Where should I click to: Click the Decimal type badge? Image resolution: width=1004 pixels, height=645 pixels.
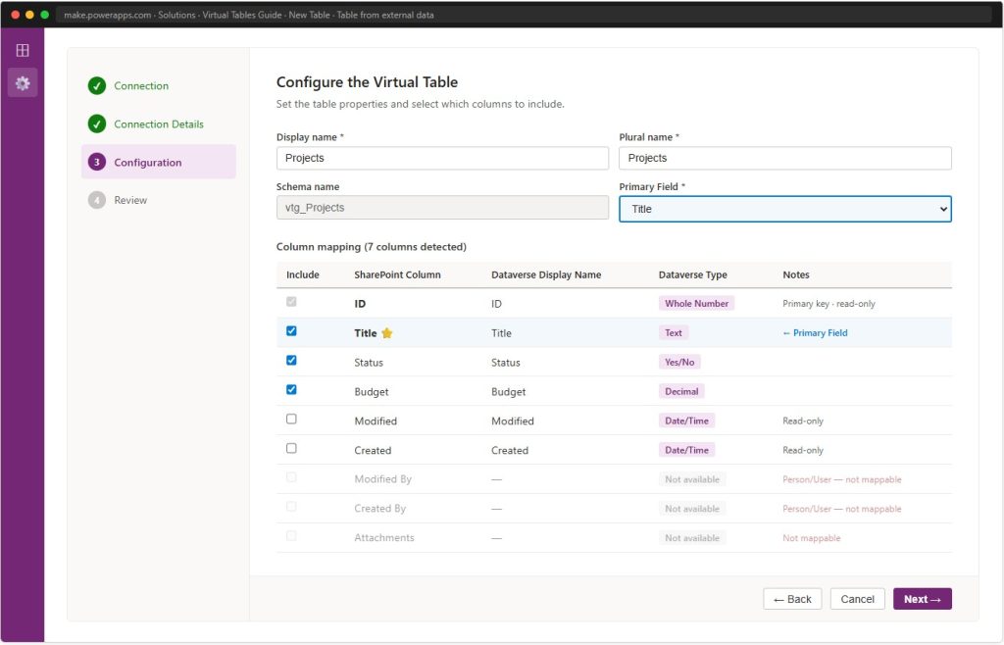pos(681,392)
